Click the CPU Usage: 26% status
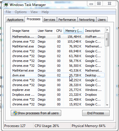The height and width of the screenshot is (131, 119). click(47, 126)
